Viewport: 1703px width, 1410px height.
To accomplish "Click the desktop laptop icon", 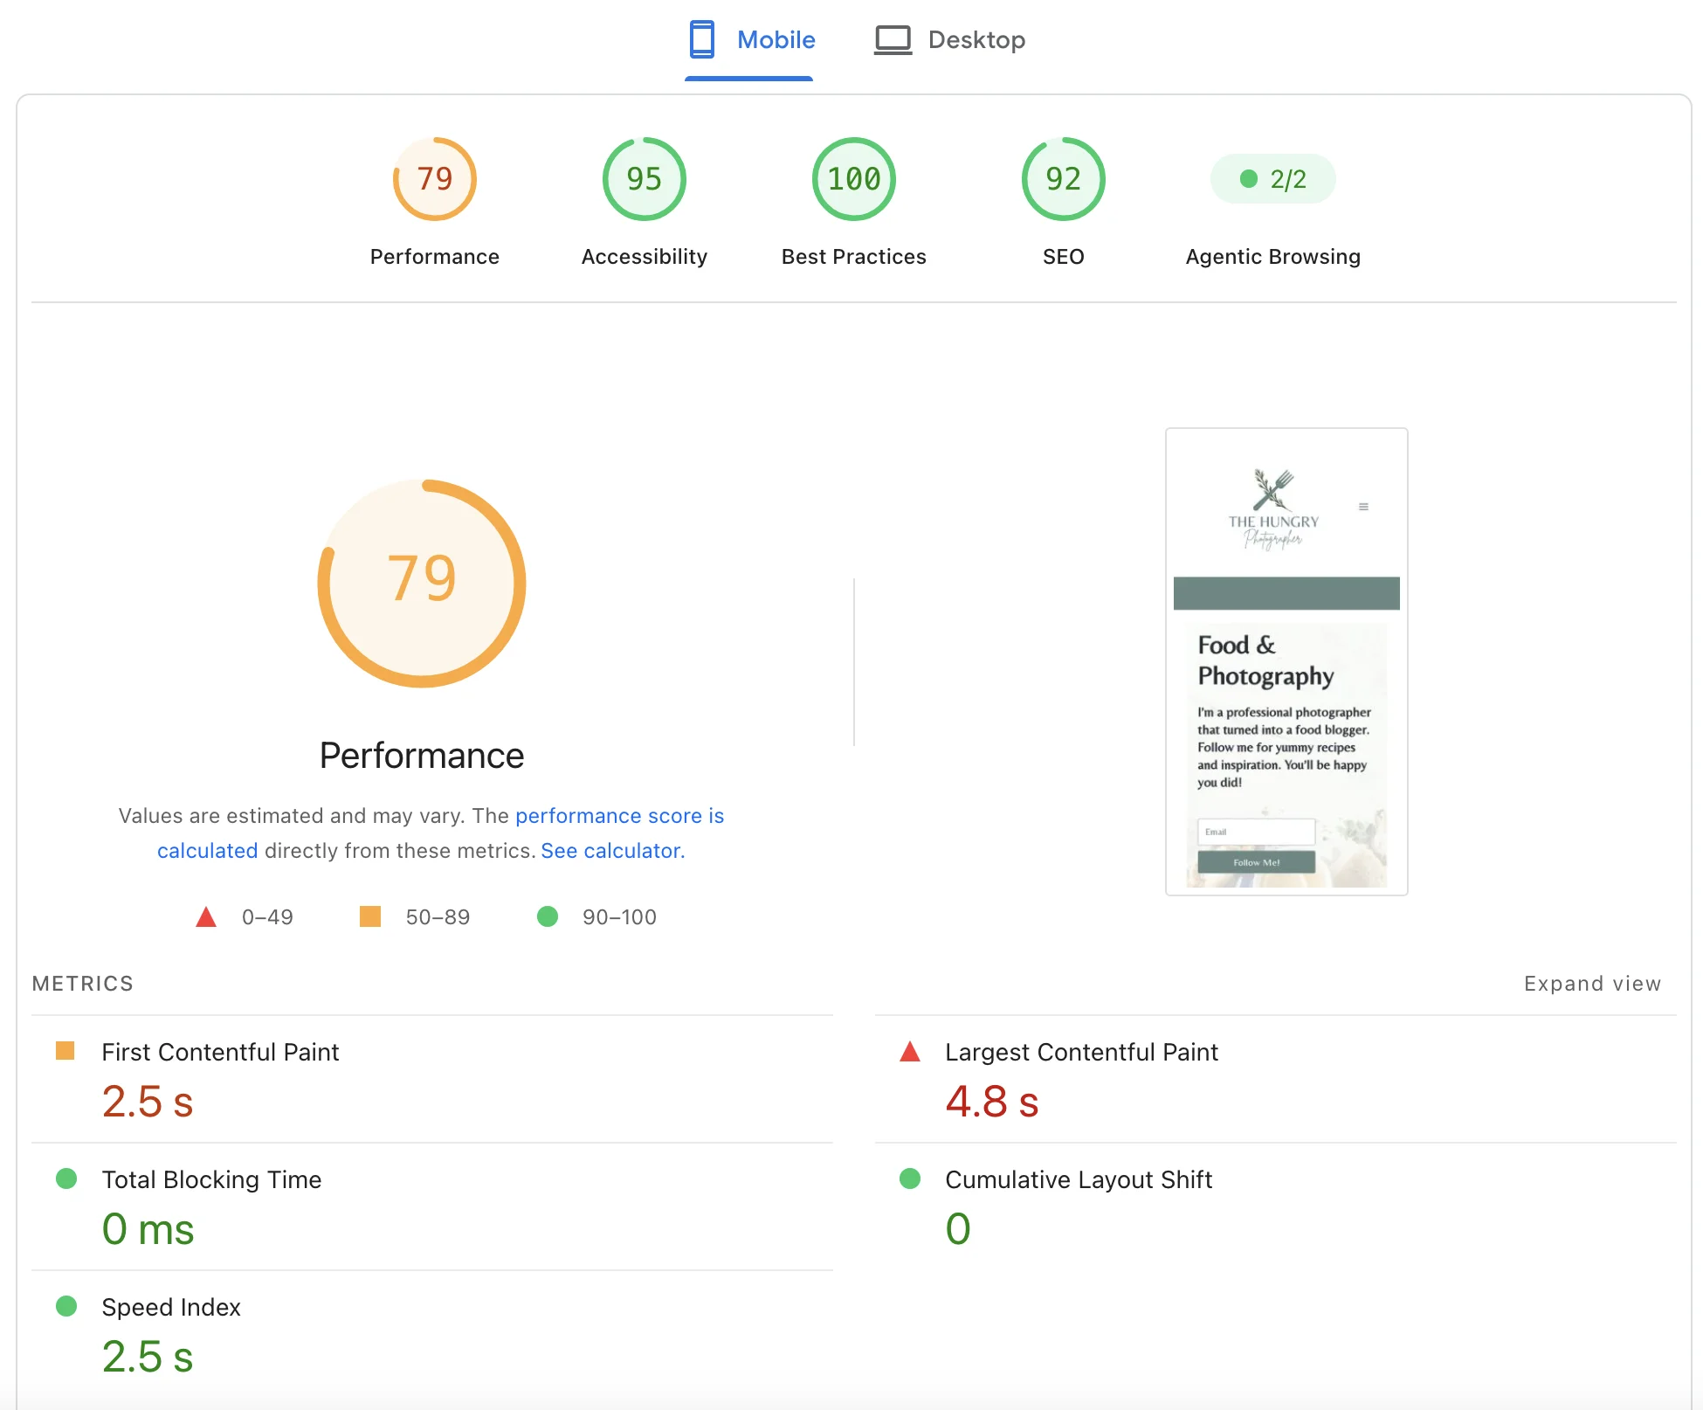I will pos(893,40).
